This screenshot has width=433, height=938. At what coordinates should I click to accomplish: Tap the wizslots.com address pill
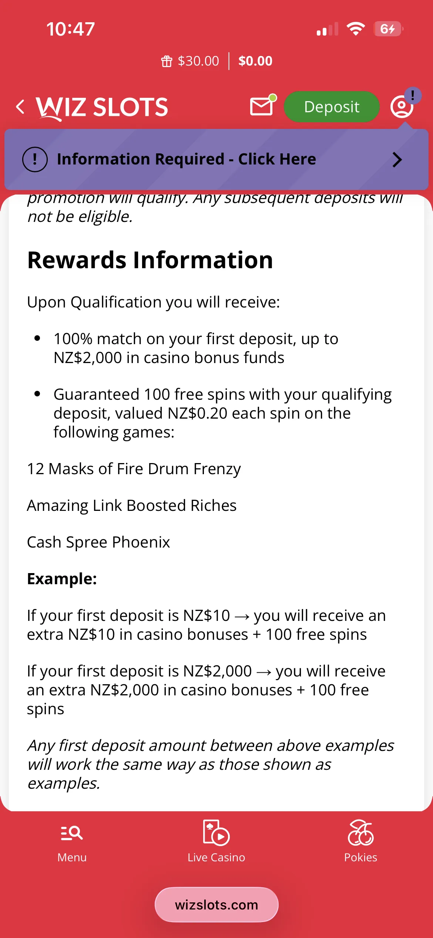click(216, 905)
